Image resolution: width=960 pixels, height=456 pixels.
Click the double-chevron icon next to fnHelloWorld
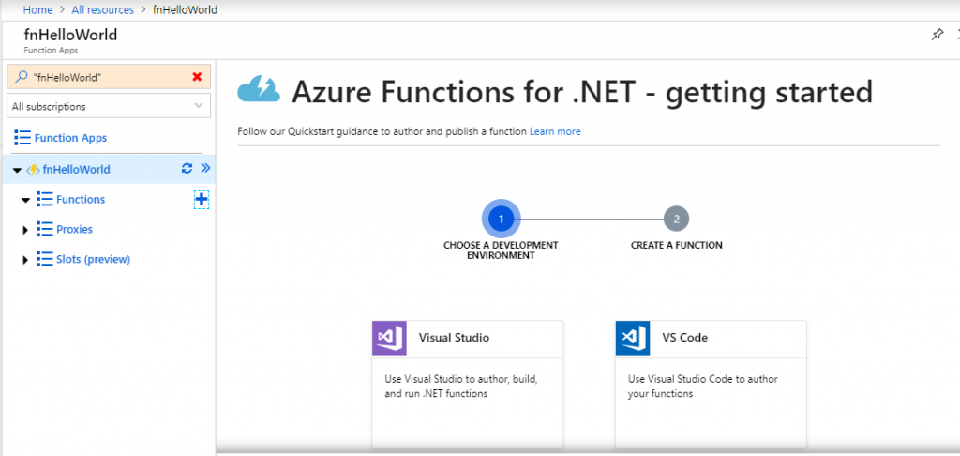[x=205, y=169]
